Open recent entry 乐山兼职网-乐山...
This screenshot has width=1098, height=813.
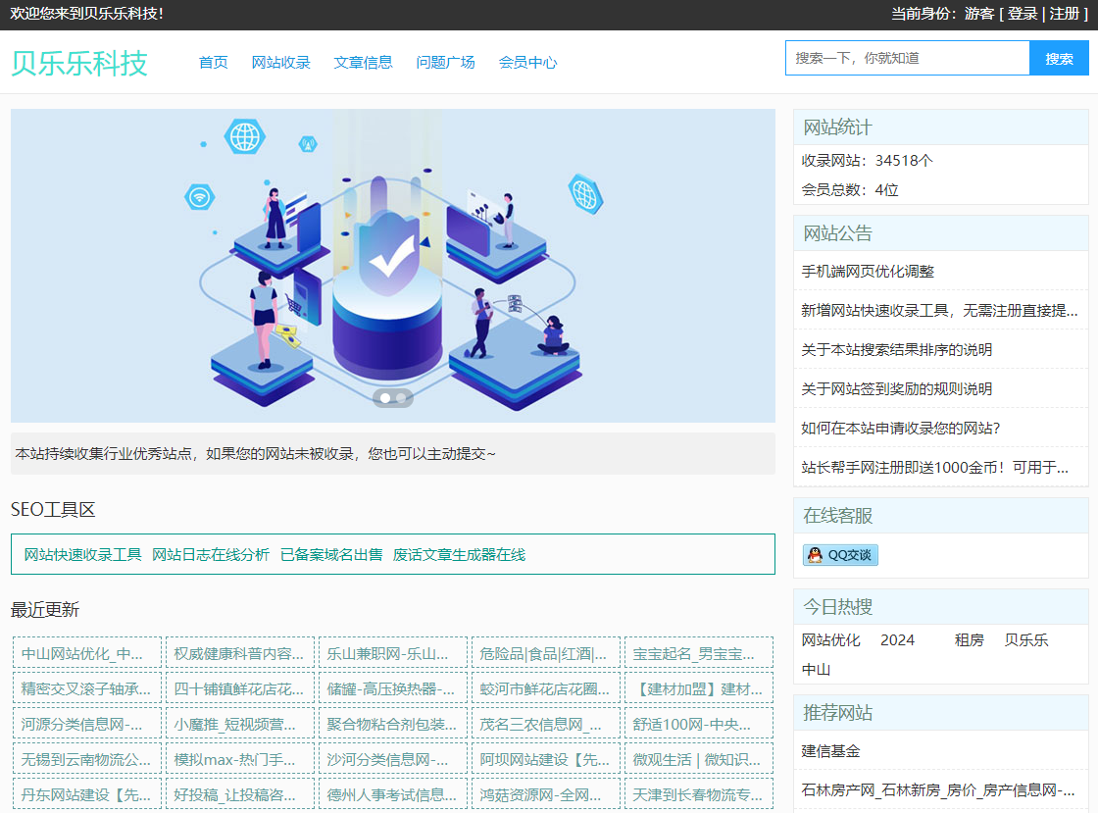tap(393, 653)
